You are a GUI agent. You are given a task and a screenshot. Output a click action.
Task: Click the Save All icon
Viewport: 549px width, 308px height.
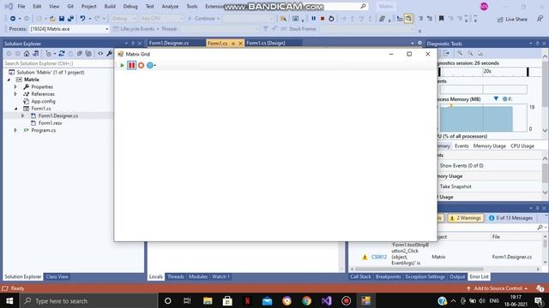click(x=70, y=19)
